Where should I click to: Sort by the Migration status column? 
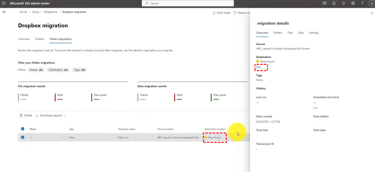(127, 129)
